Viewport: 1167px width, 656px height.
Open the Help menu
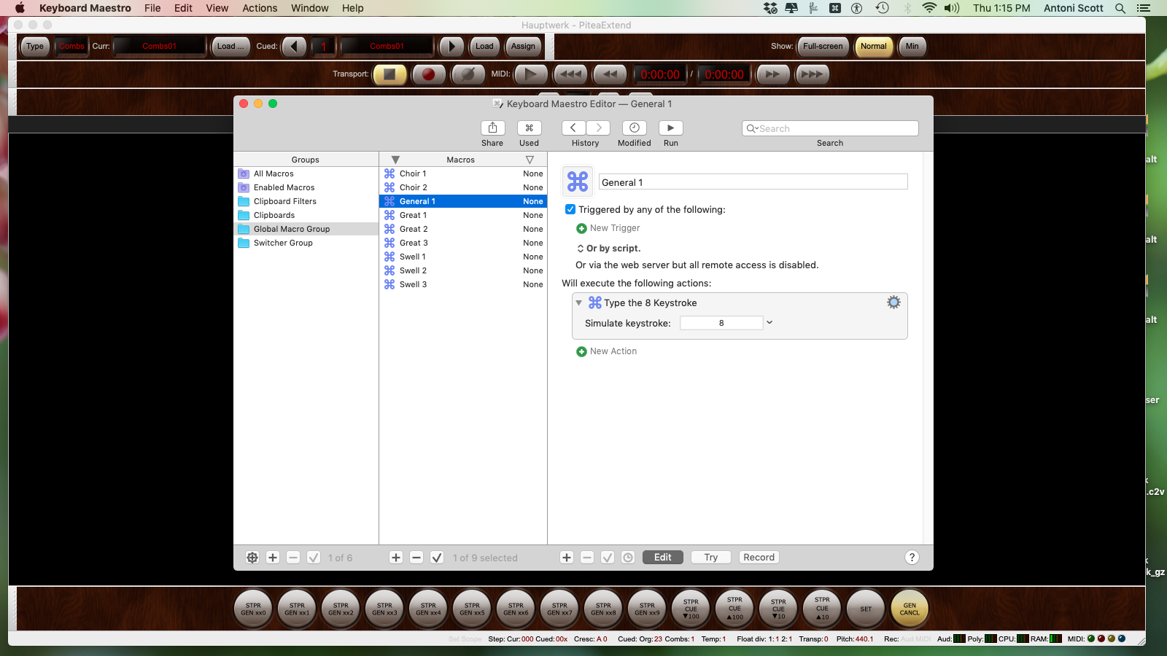(x=353, y=8)
